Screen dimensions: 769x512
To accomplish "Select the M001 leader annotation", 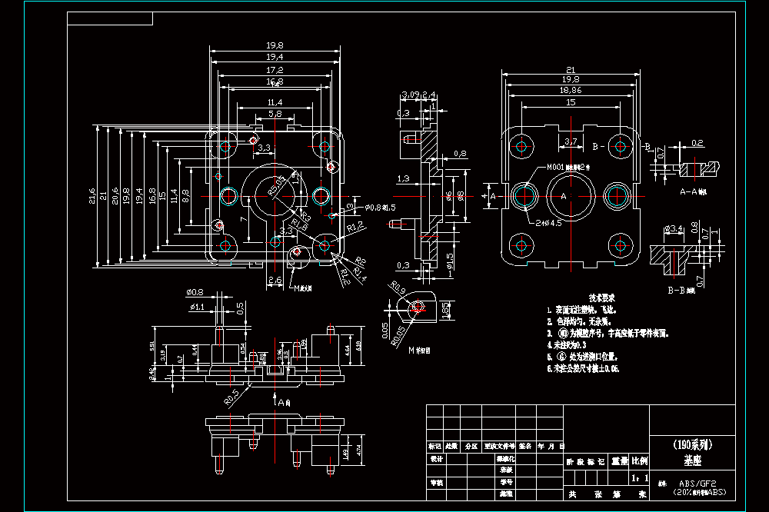I will coord(568,168).
